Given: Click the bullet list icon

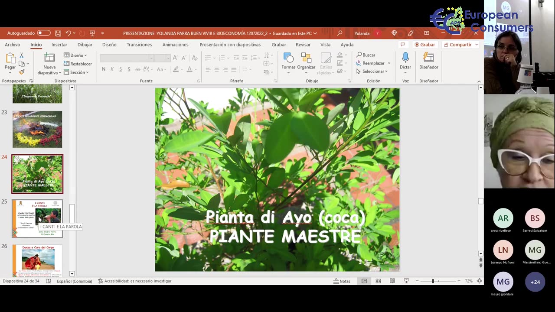Looking at the screenshot, I should point(208,58).
